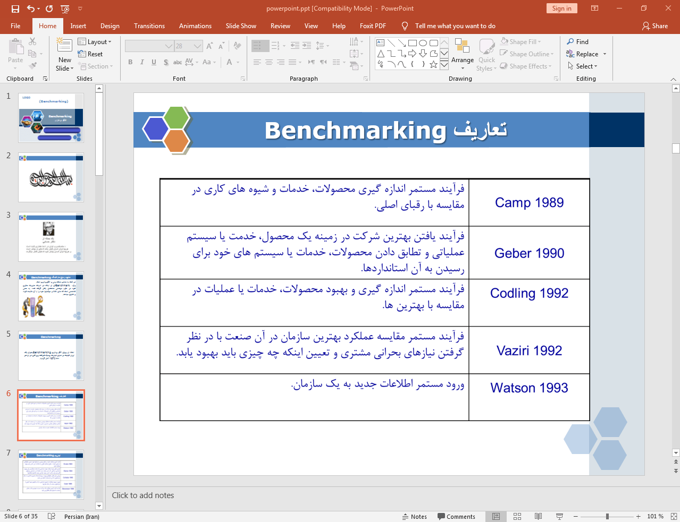This screenshot has height=522, width=680.
Task: Start Slide Show from status bar
Action: (559, 516)
